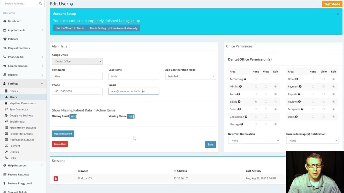Open Map User Permissions
The image size is (344, 193).
point(23,103)
